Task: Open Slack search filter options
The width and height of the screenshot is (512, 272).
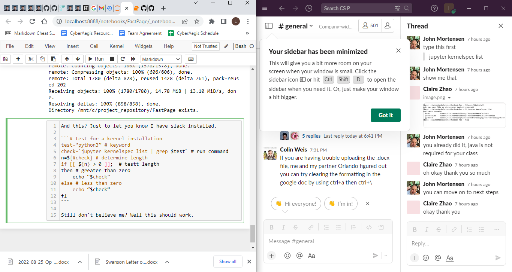Action: click(x=397, y=8)
